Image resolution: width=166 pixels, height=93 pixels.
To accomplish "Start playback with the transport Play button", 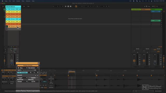I will 66,6.
